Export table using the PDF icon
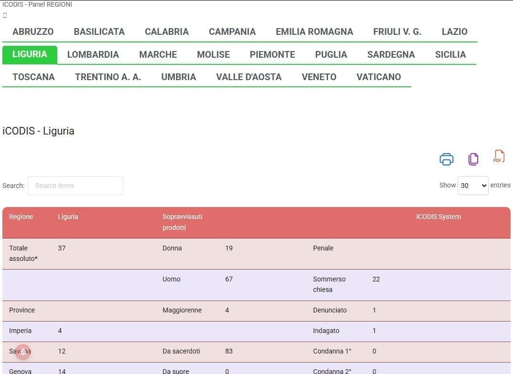 pos(499,157)
